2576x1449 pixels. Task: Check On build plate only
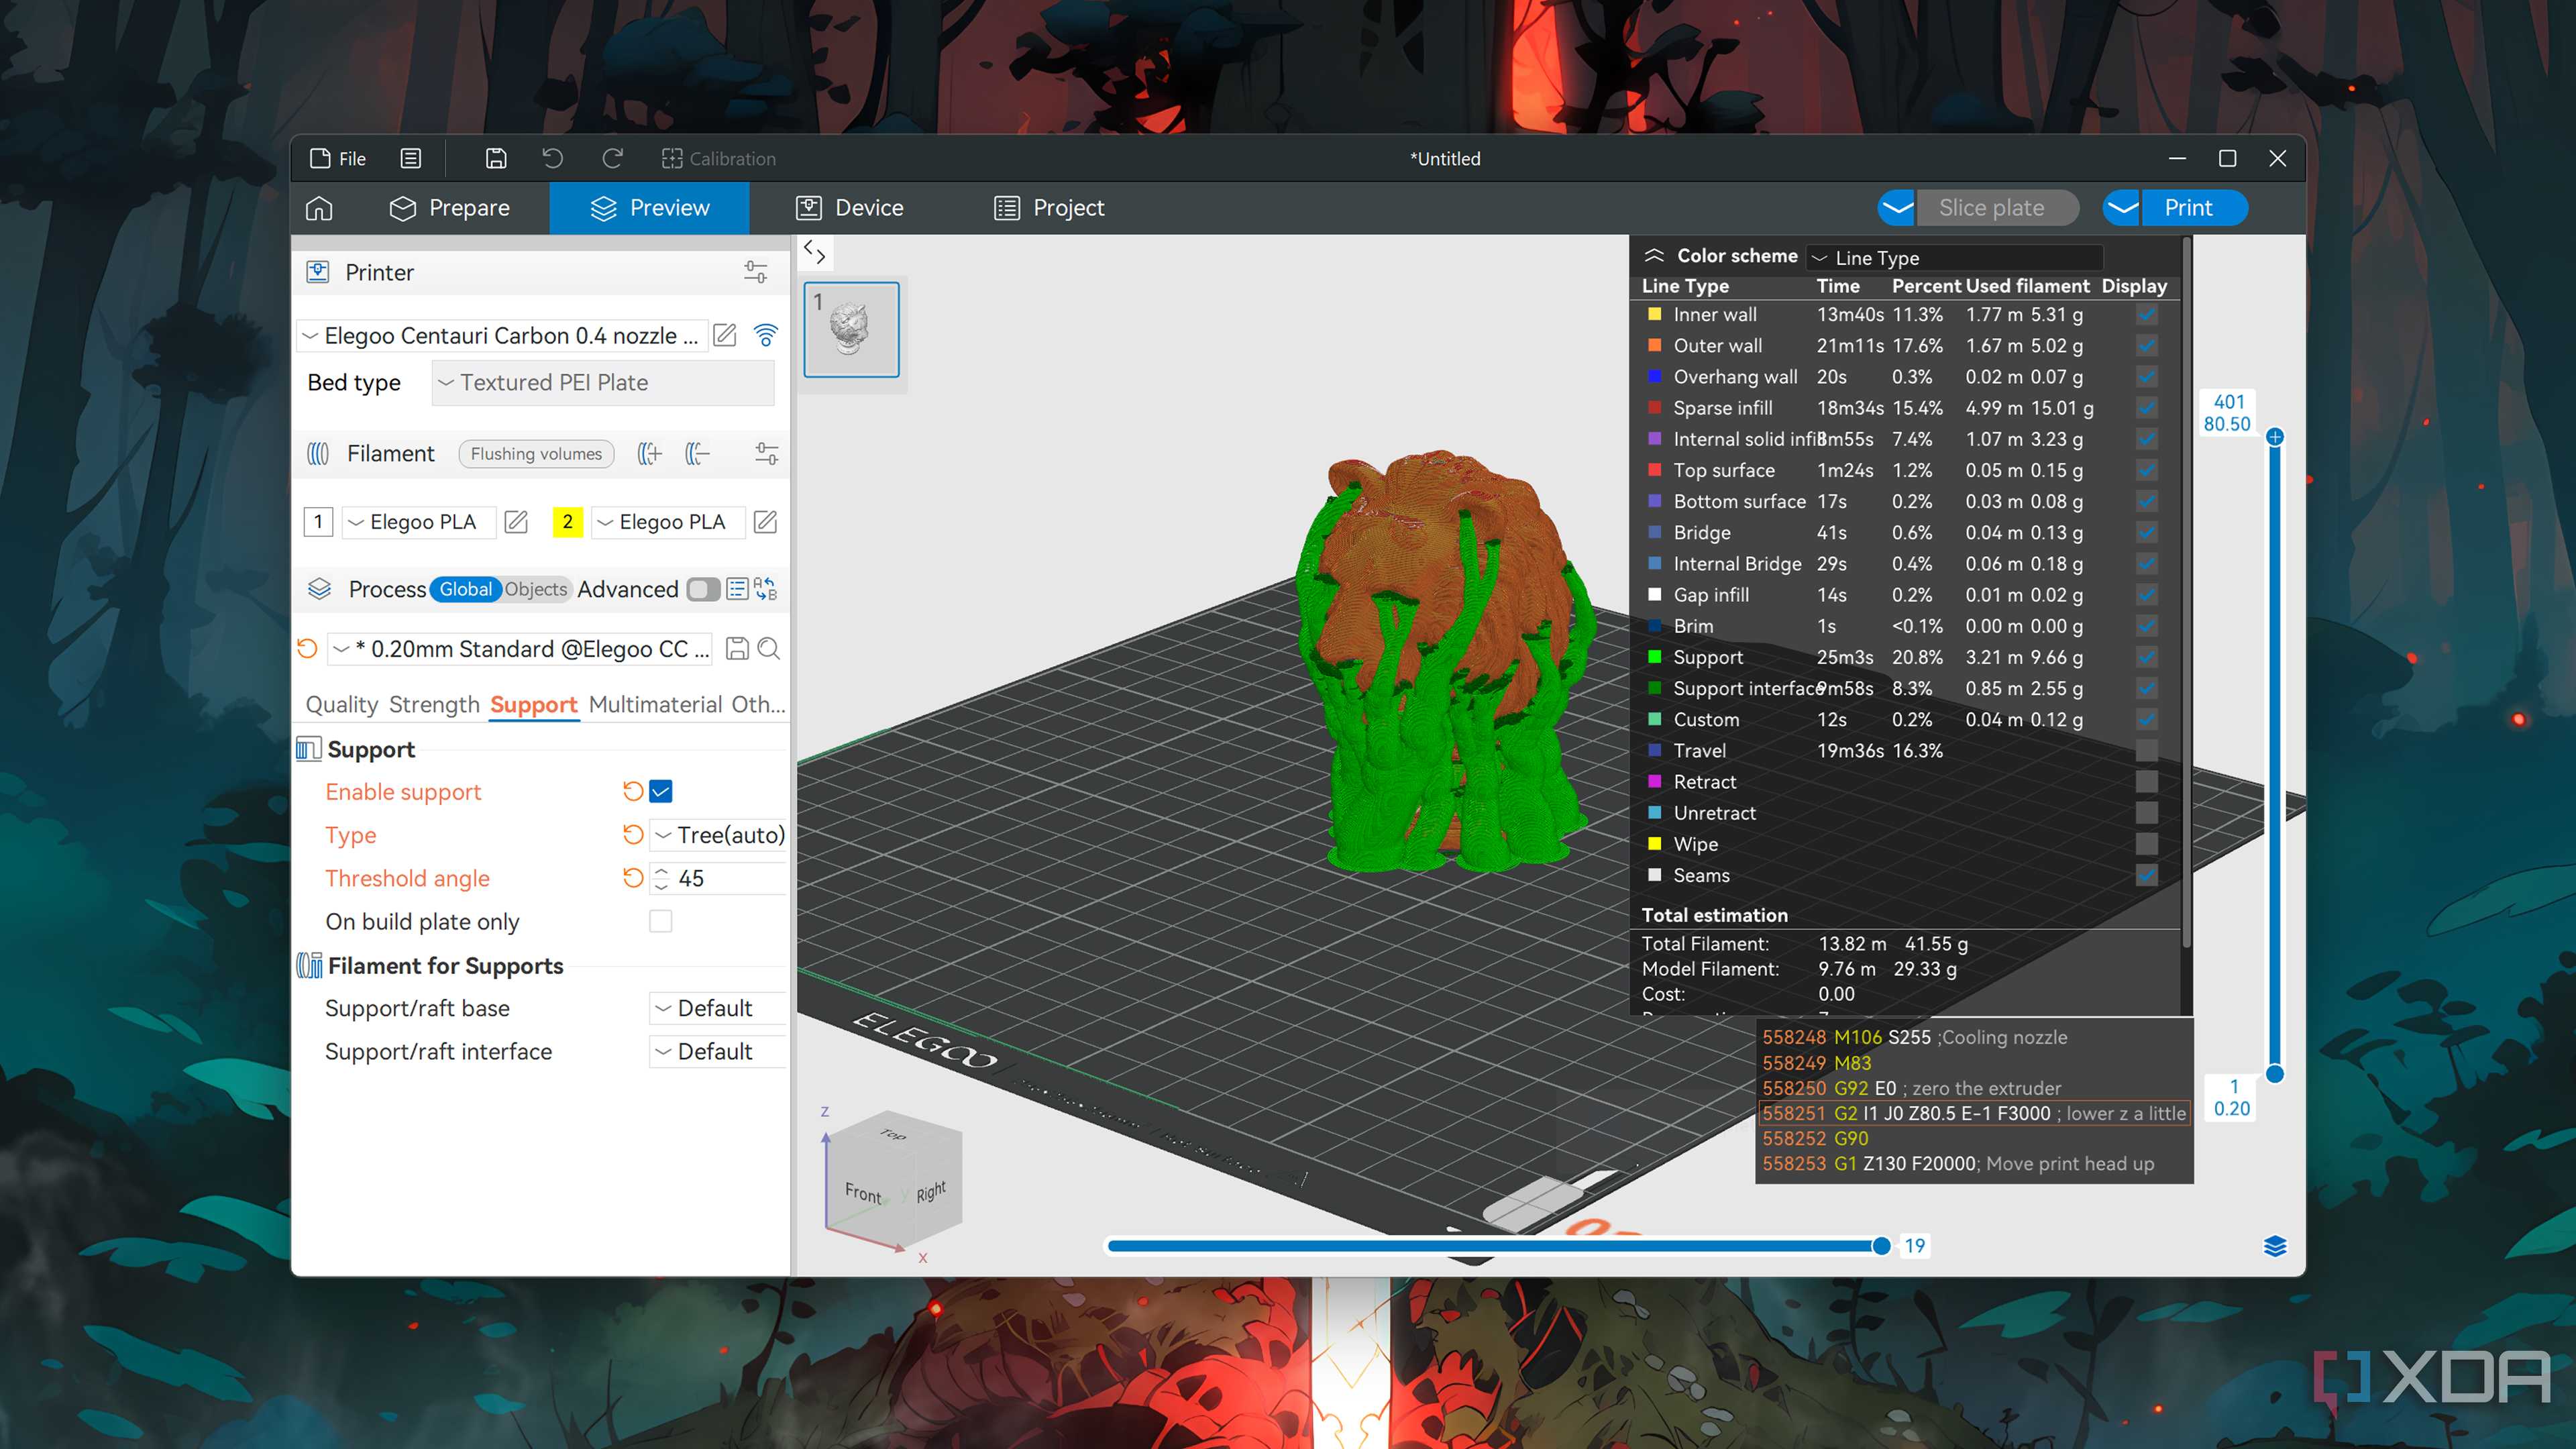661,921
